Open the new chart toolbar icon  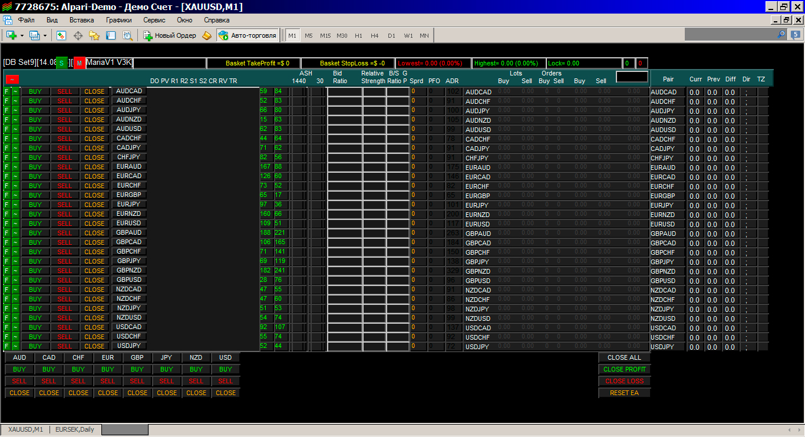pos(11,35)
